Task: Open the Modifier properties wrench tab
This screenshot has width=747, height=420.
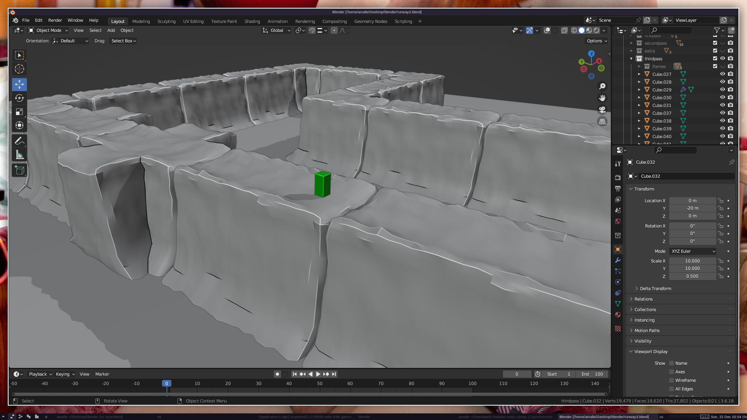Action: point(618,260)
